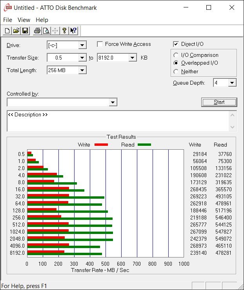Select the I/O Comparison radio button
This screenshot has height=290, width=244.
tap(176, 55)
